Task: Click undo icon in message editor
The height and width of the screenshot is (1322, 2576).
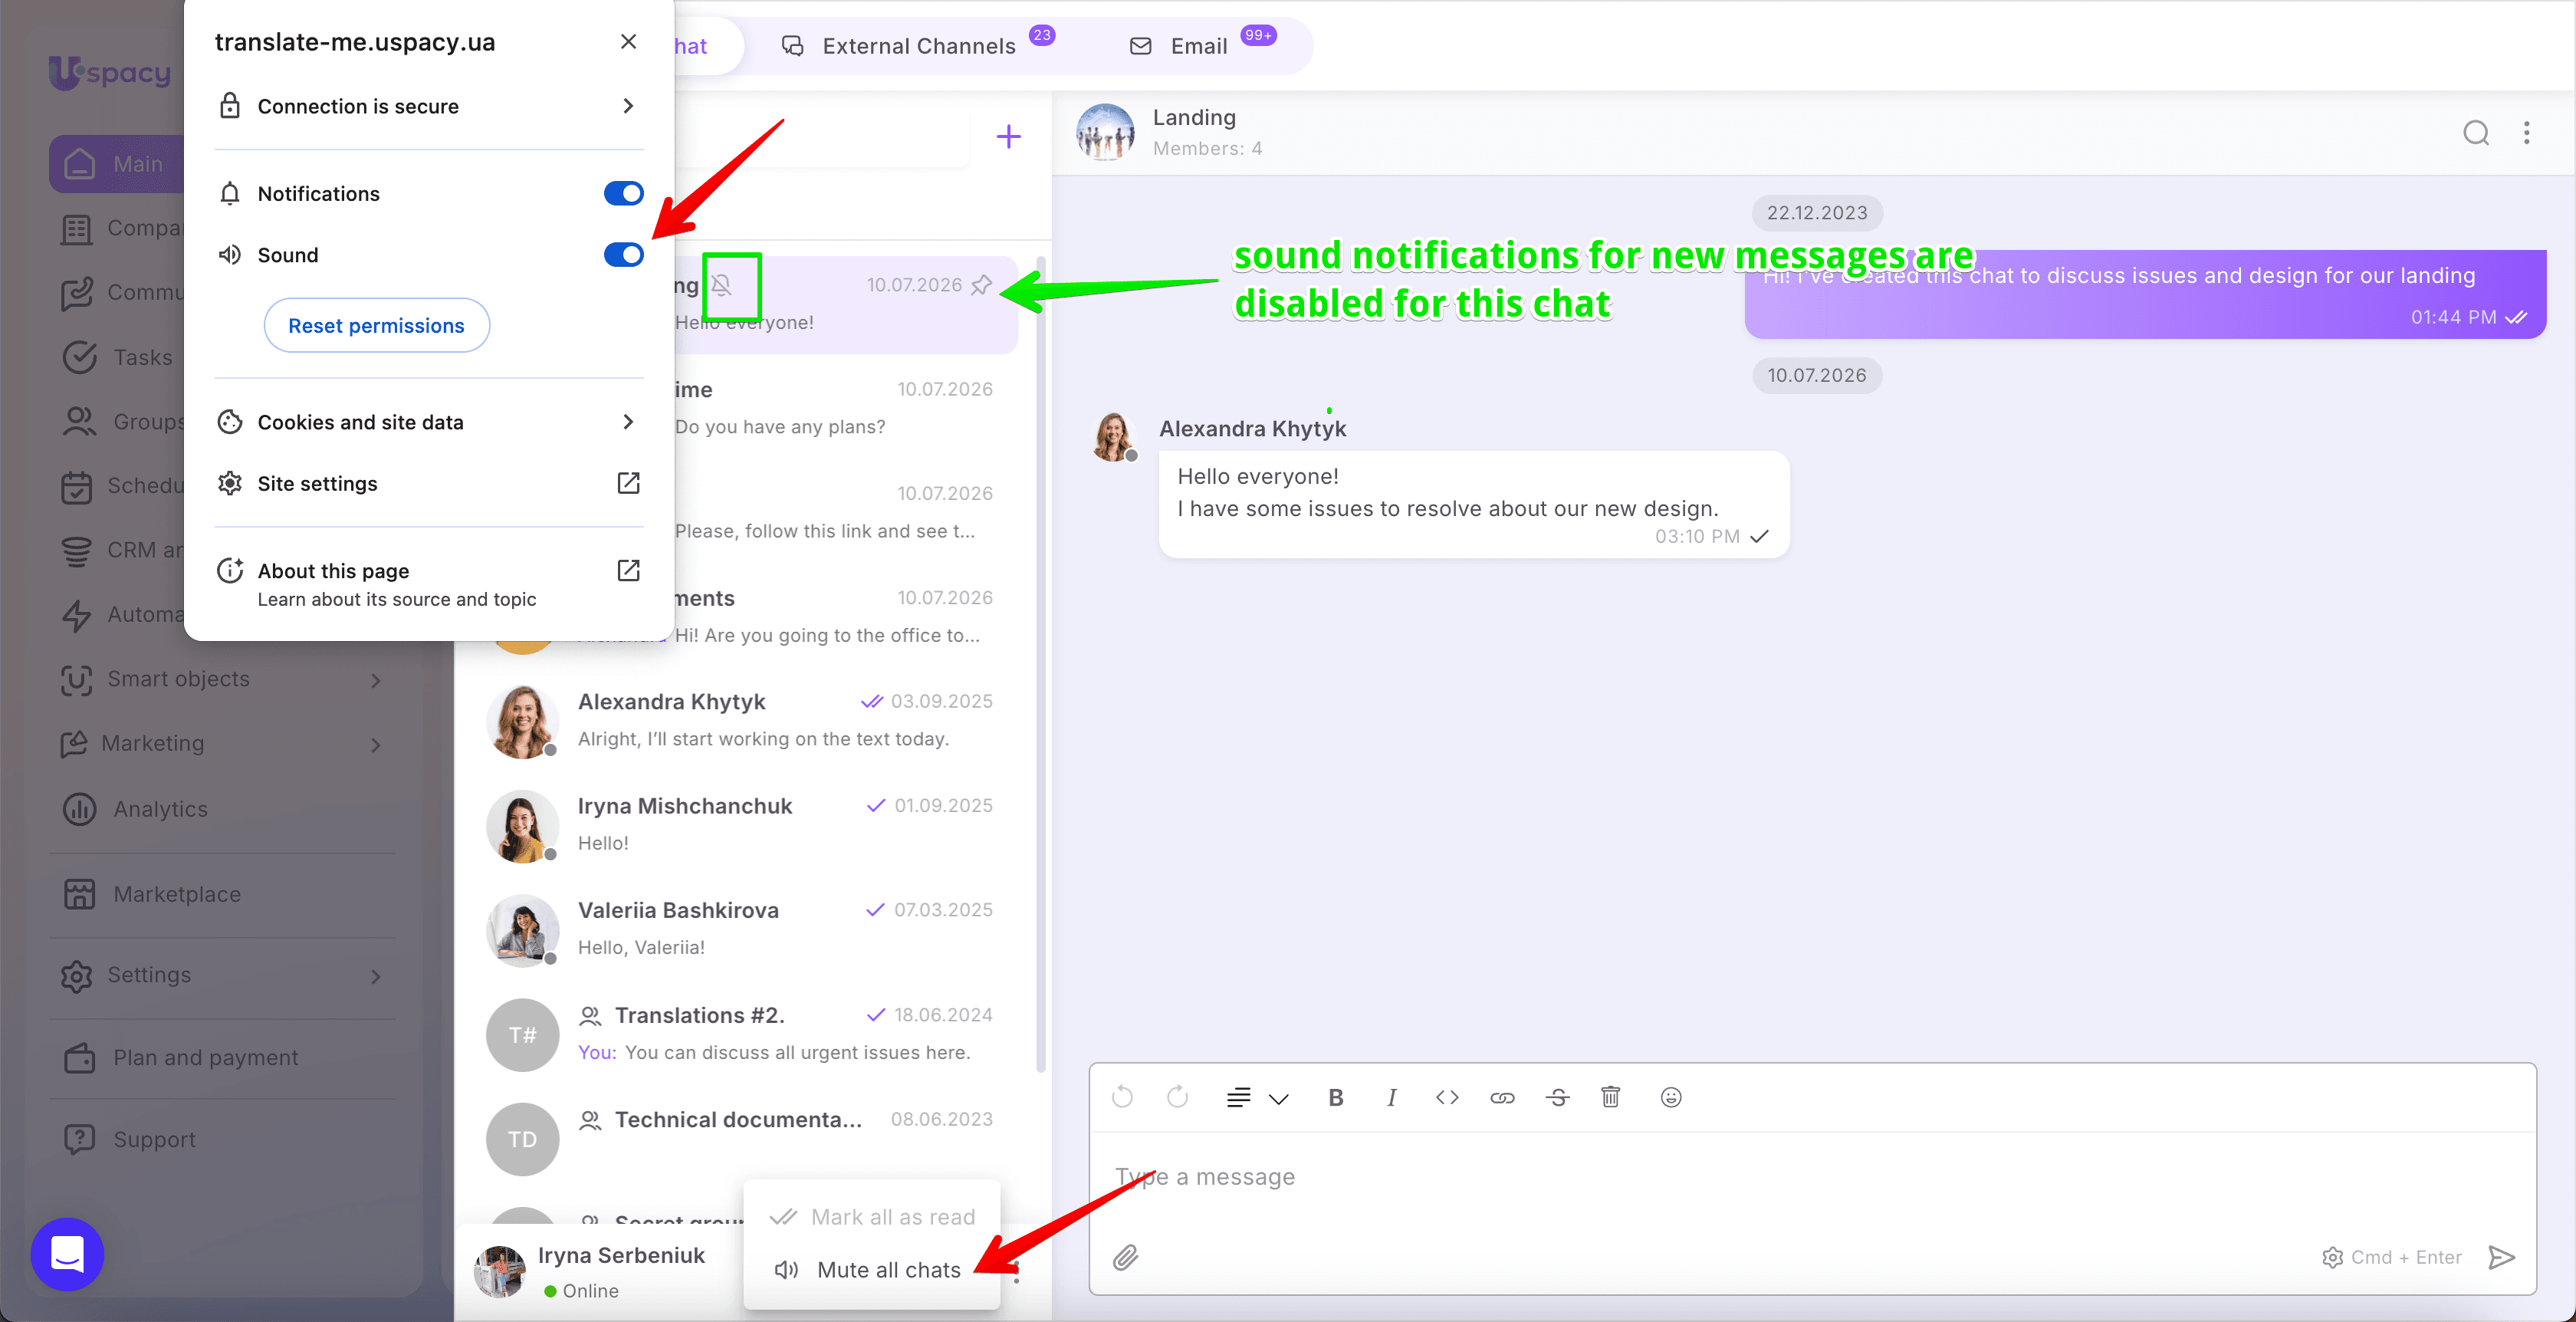Action: coord(1122,1097)
